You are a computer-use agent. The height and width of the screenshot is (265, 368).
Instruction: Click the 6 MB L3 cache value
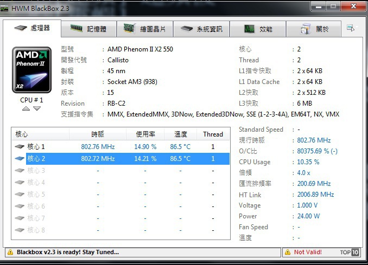pos(304,104)
